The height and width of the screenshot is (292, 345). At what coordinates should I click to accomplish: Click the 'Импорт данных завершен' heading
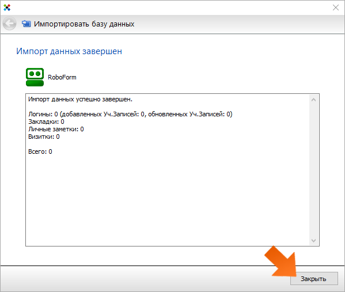point(69,51)
